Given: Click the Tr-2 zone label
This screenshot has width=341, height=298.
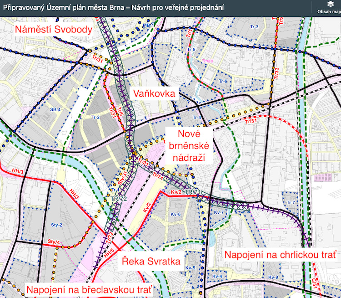Looking at the screenshot, I should [95, 118].
